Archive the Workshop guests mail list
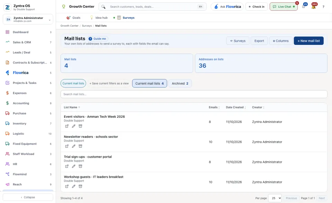 pos(80,186)
